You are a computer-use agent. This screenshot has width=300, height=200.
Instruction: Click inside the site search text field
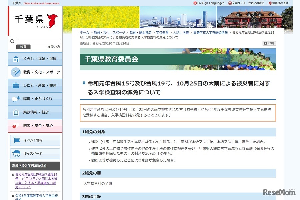click(x=38, y=41)
